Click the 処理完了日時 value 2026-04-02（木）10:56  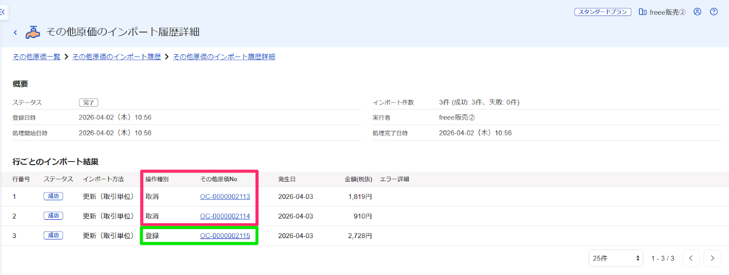click(475, 133)
